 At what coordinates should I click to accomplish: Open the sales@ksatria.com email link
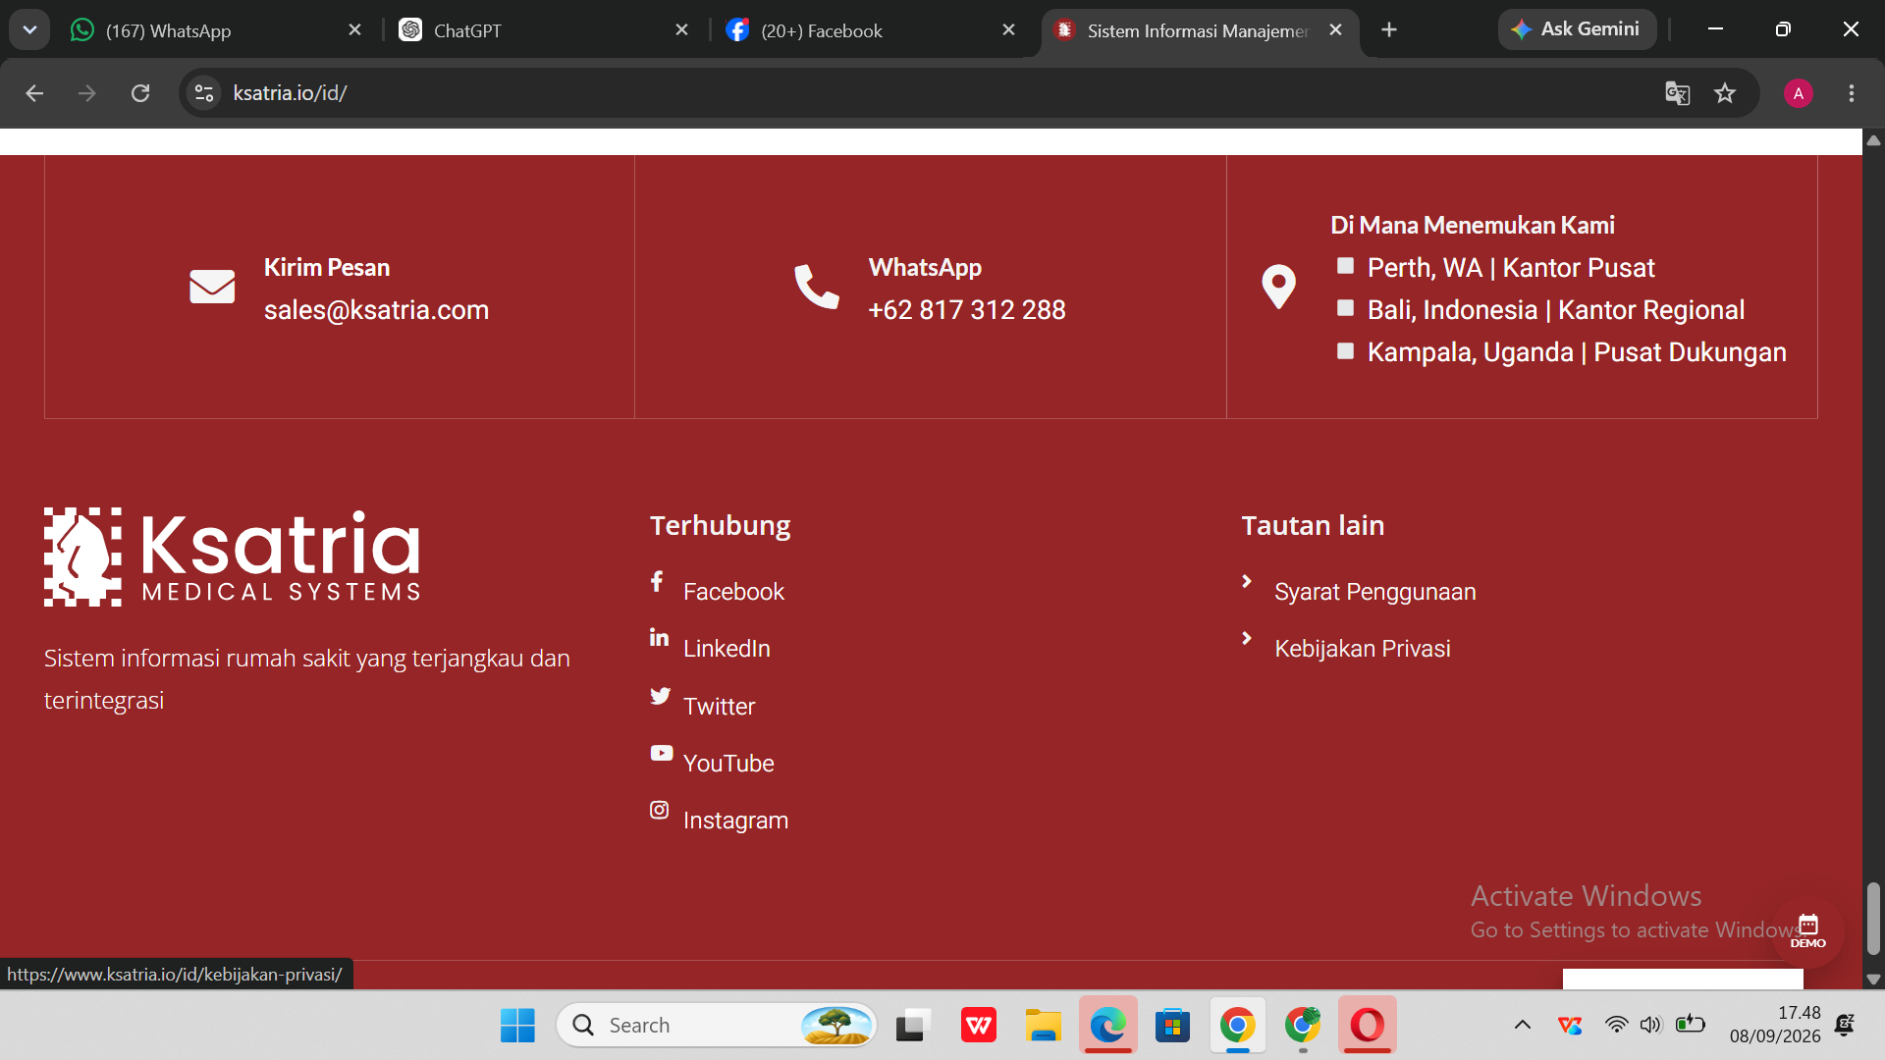coord(376,310)
